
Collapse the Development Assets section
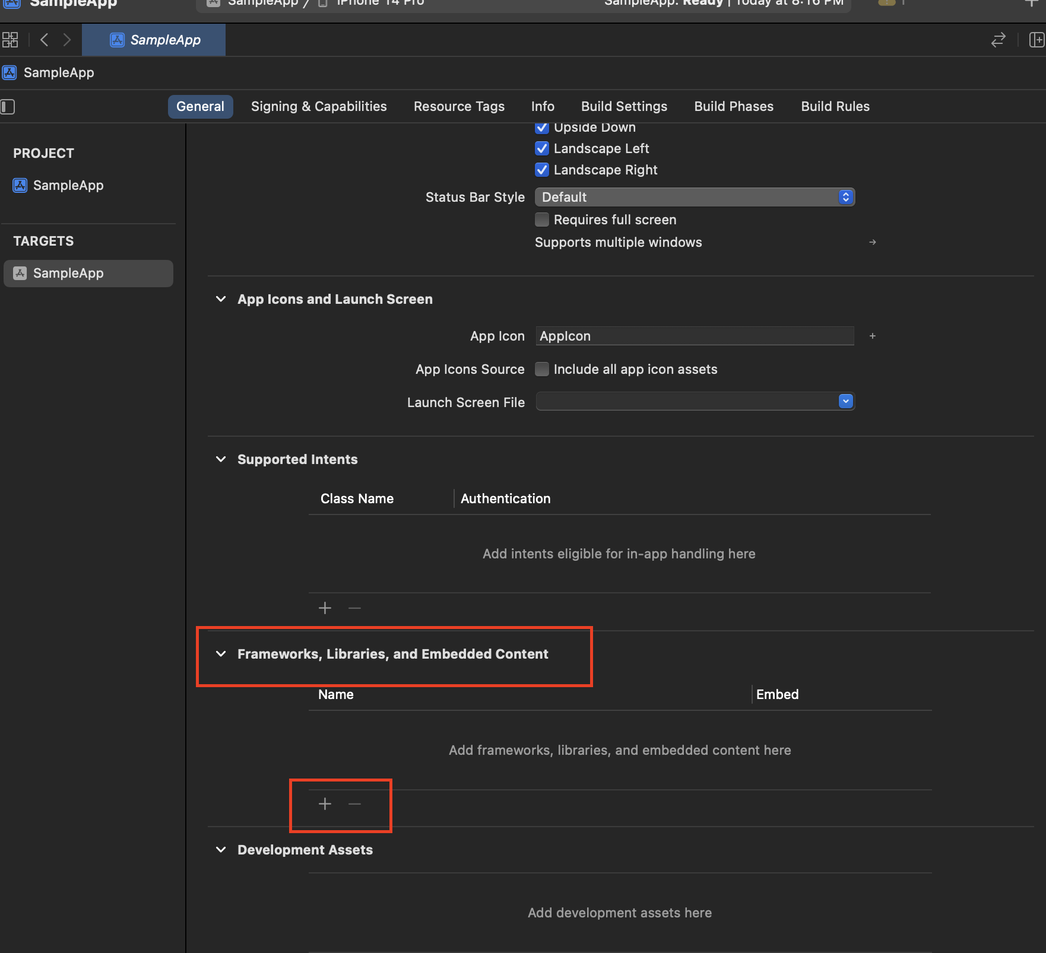[x=221, y=850]
